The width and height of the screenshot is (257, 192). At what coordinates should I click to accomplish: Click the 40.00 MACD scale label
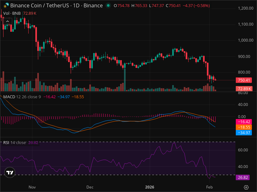[x=243, y=105]
